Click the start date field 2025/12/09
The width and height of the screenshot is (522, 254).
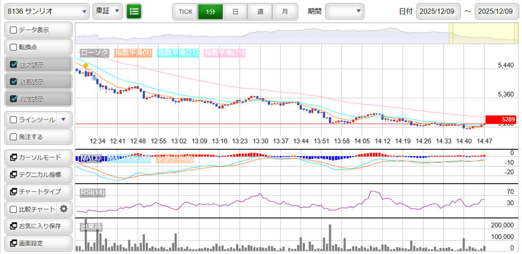(x=438, y=11)
